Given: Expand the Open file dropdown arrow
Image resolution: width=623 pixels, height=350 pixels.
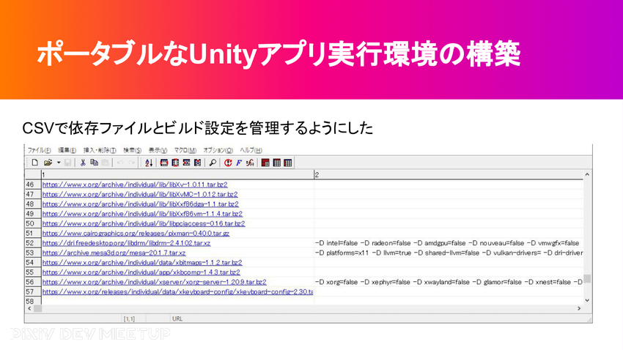Looking at the screenshot, I should (x=59, y=162).
